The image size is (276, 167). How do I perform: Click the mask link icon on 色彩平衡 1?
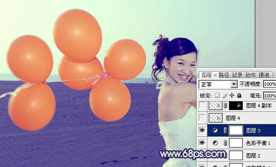[x=225, y=143]
